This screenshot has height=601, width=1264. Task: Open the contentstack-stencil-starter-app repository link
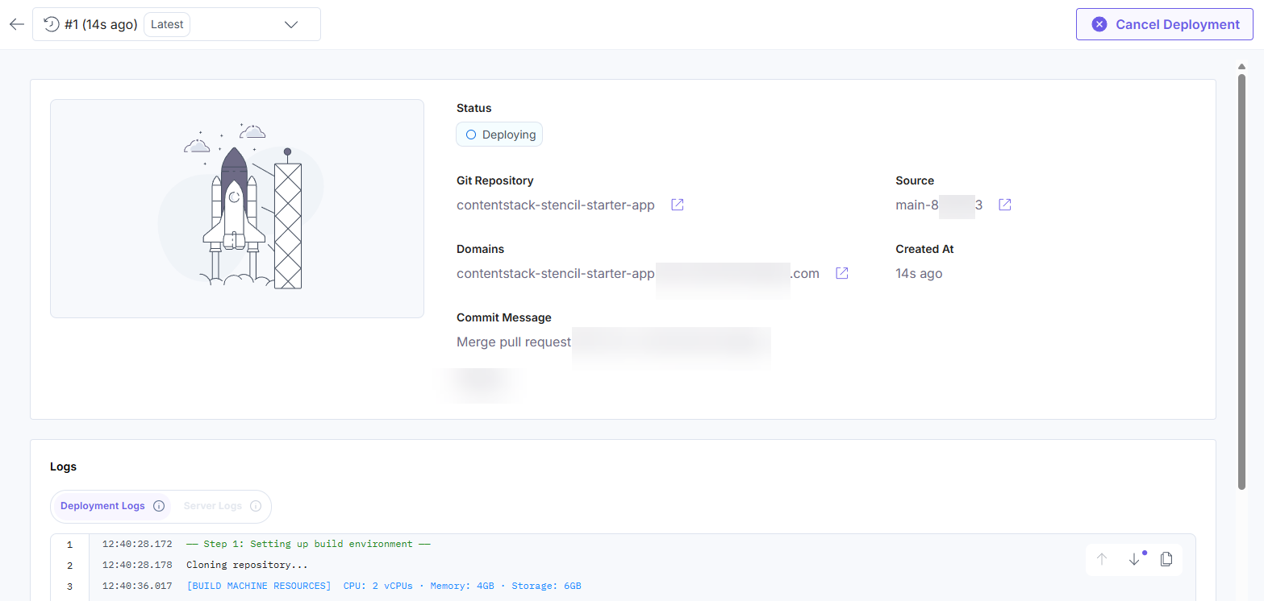coord(555,205)
